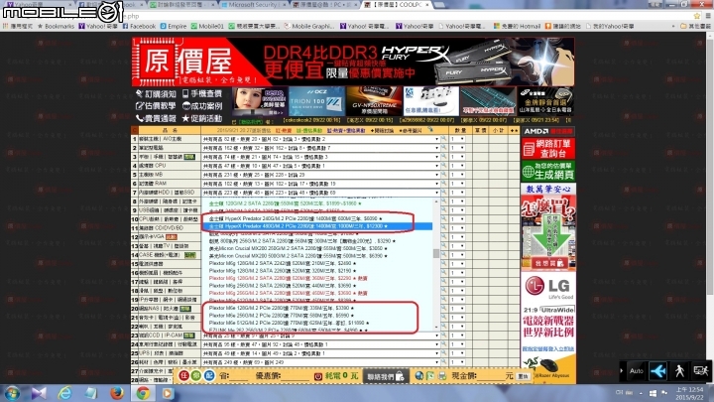Open the Empire bookmark

174,26
